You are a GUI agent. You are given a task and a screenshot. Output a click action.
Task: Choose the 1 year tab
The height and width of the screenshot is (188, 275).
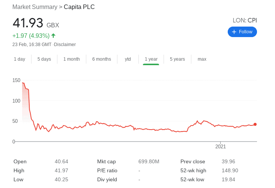pos(151,59)
